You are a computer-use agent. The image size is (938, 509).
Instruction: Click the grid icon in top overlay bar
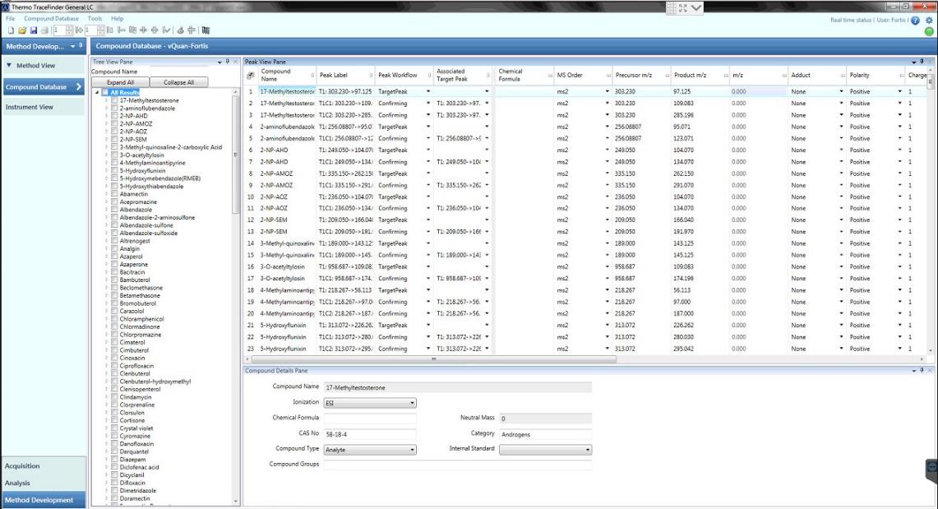point(671,7)
